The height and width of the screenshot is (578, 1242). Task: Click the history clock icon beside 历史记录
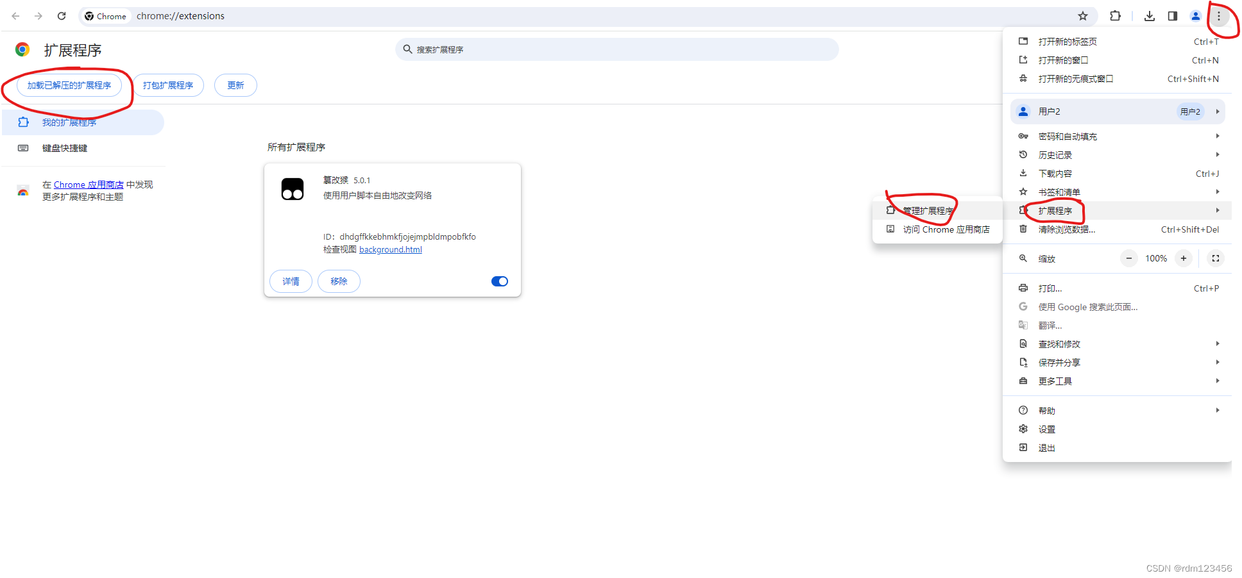click(1023, 155)
